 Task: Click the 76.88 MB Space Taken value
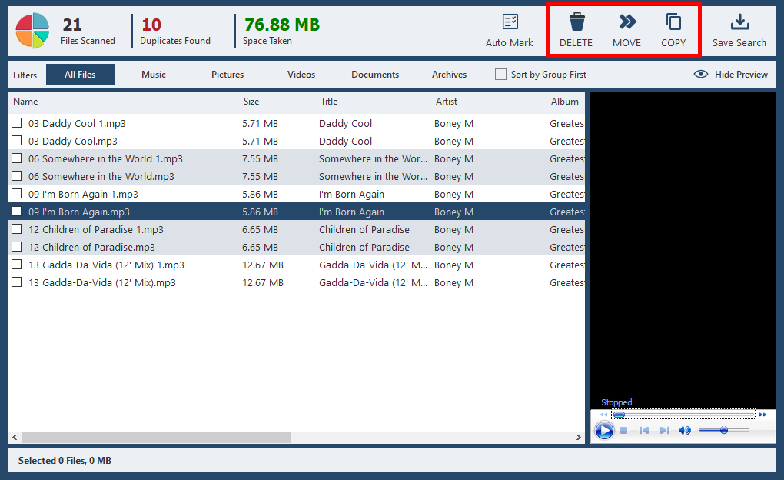[x=282, y=25]
